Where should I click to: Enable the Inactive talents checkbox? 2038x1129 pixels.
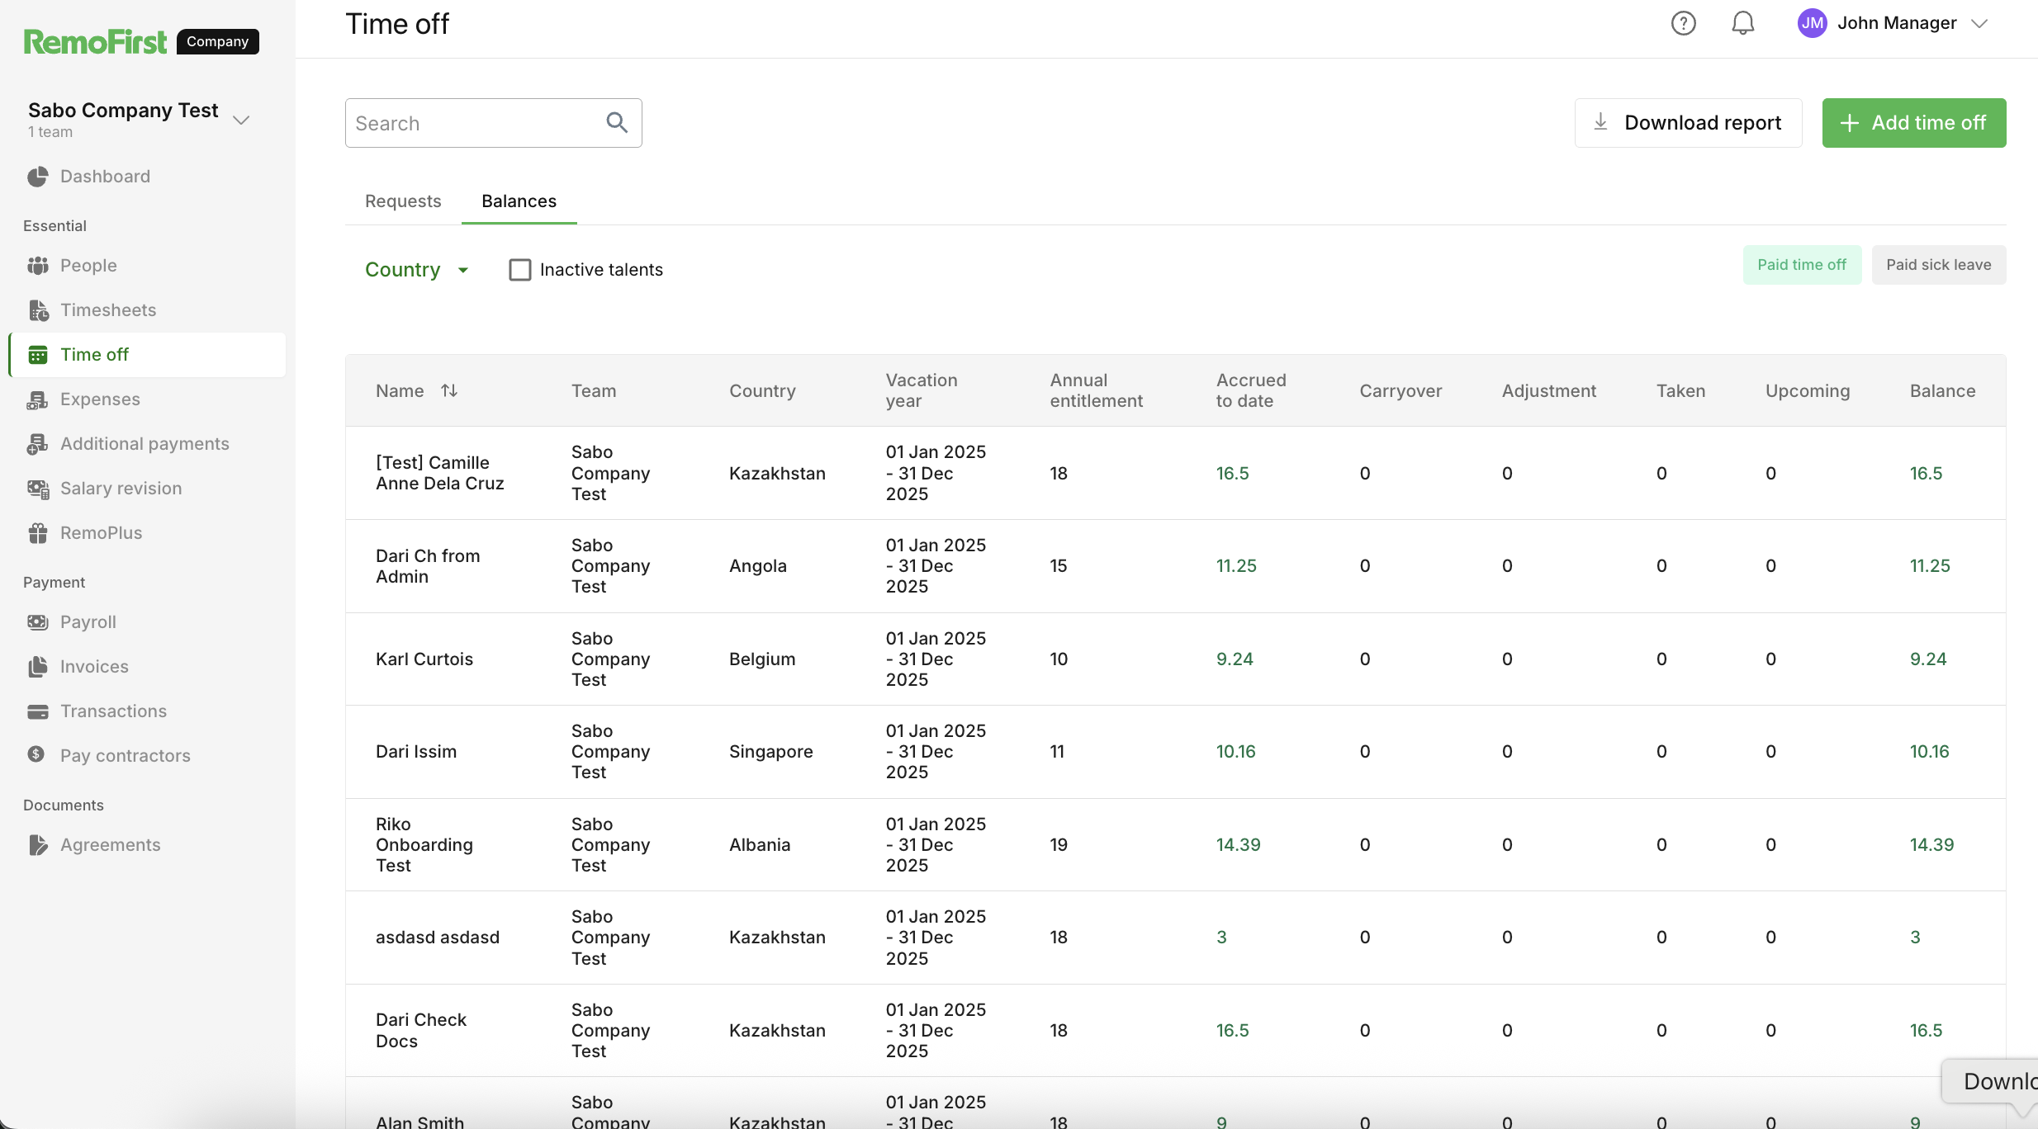[520, 270]
